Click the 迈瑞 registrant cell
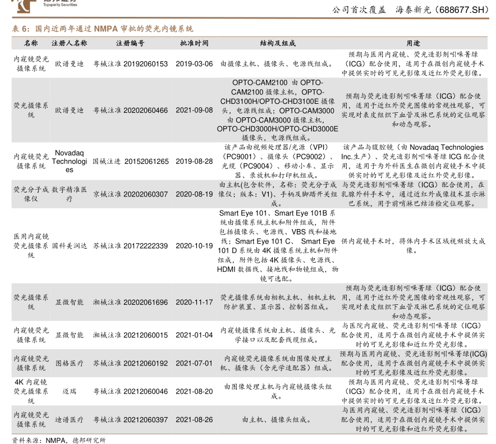Image resolution: width=496 pixels, height=444 pixels. tap(69, 391)
